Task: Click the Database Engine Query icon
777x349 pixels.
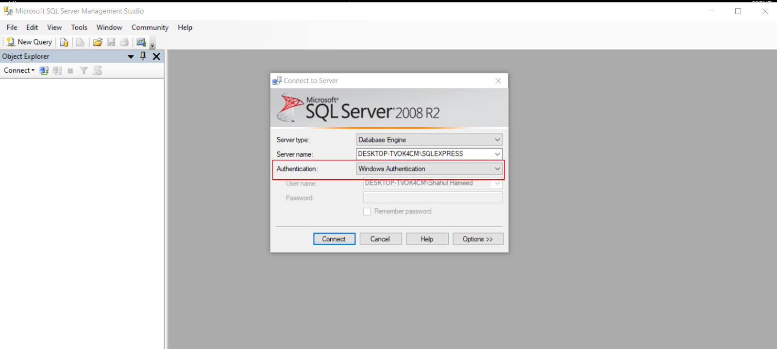Action: tap(64, 42)
